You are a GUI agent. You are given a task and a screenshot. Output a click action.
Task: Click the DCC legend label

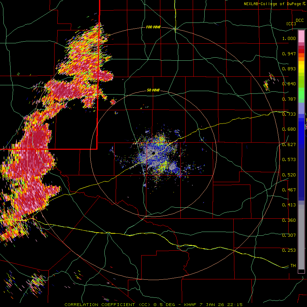click(299, 20)
